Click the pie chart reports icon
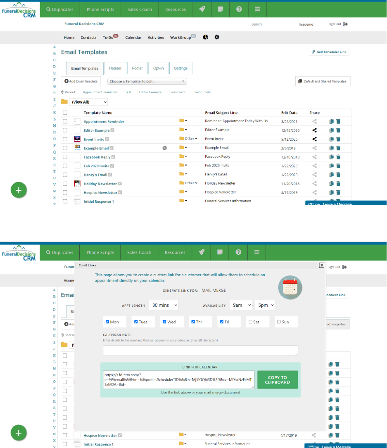Image resolution: width=387 pixels, height=448 pixels. [206, 37]
